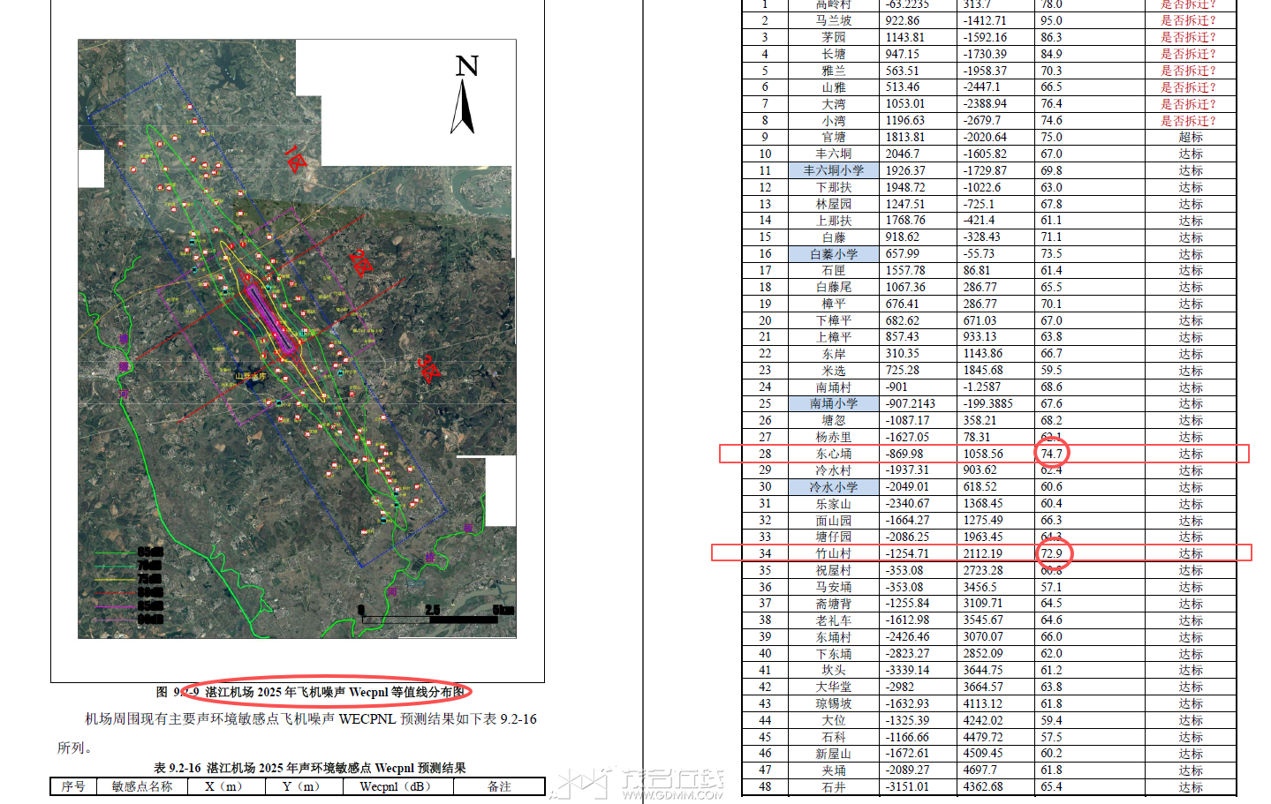Click the '备注' header cell
The image size is (1271, 804).
(x=499, y=786)
